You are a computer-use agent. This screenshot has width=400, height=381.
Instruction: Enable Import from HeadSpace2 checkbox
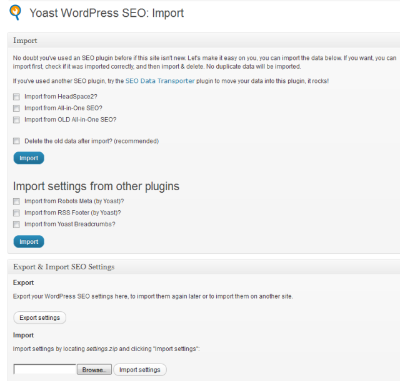(x=16, y=97)
